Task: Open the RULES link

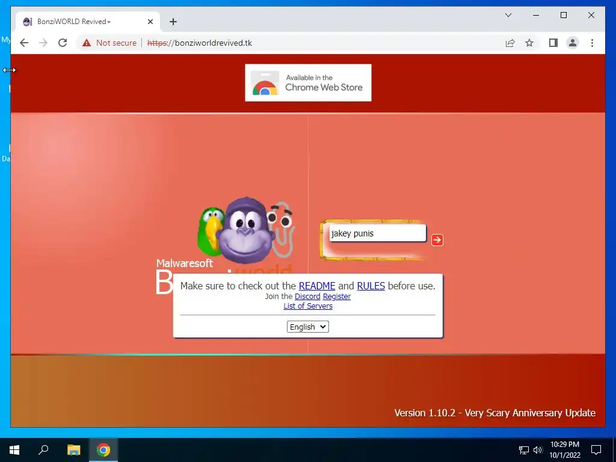Action: [371, 286]
